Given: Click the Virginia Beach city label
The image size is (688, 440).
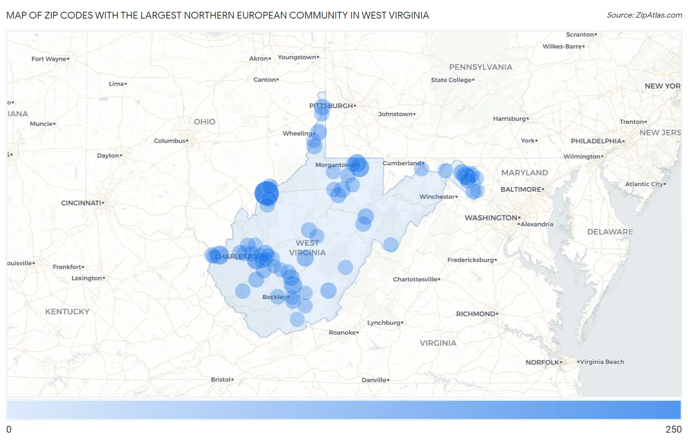Looking at the screenshot, I should pyautogui.click(x=602, y=362).
